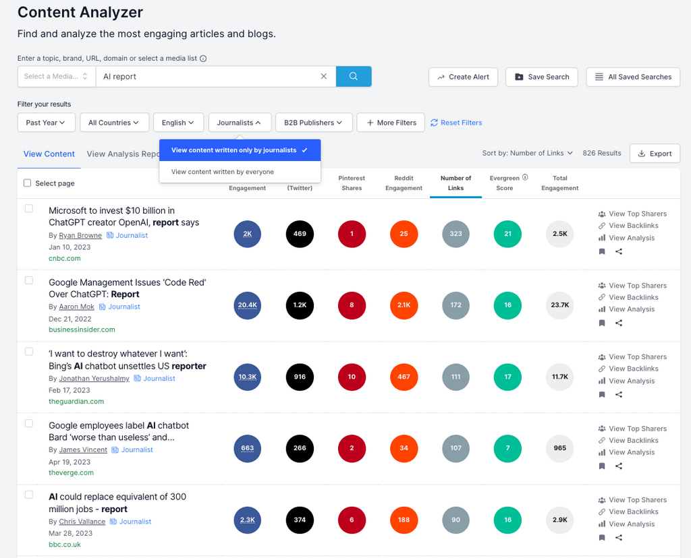Click the 20.4K Facebook engagement bubble
This screenshot has width=691, height=558.
click(x=247, y=305)
